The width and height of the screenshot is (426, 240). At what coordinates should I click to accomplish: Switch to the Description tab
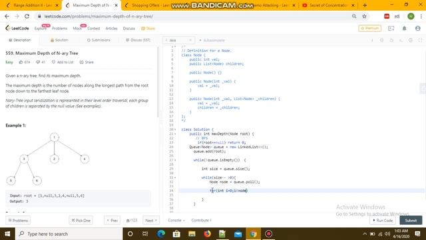(x=19, y=40)
